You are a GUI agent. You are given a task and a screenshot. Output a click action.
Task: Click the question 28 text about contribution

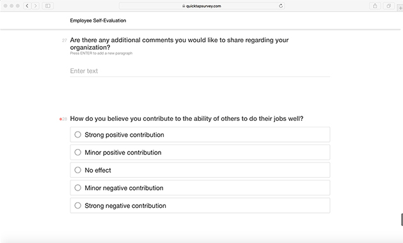(x=187, y=119)
